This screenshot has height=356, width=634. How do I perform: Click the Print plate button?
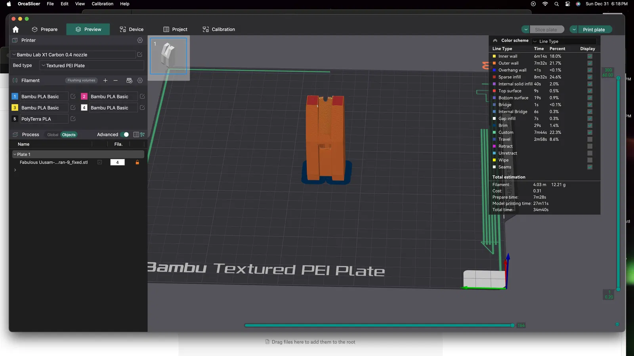tap(595, 30)
